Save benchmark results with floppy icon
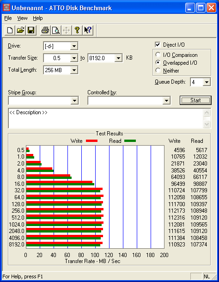This screenshot has width=219, height=282. 31,30
